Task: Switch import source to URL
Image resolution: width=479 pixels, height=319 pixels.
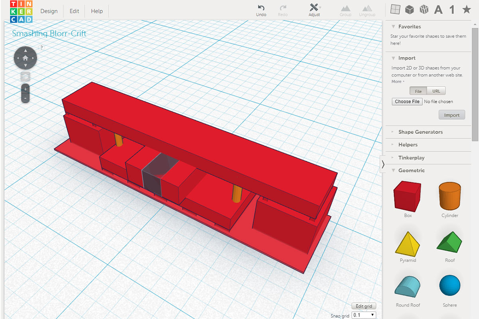Action: point(436,91)
